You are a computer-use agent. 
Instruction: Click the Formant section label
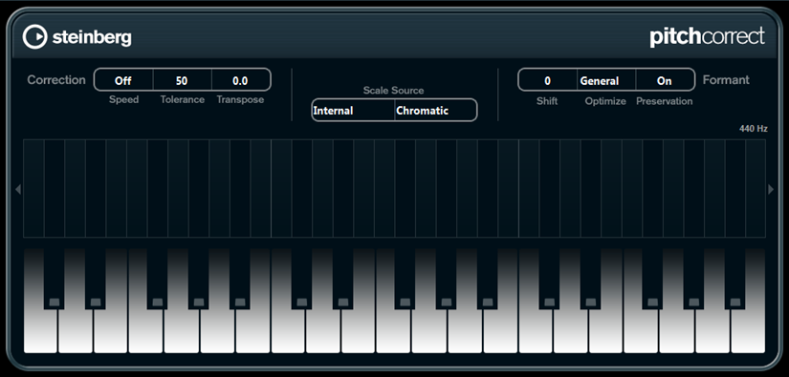726,80
